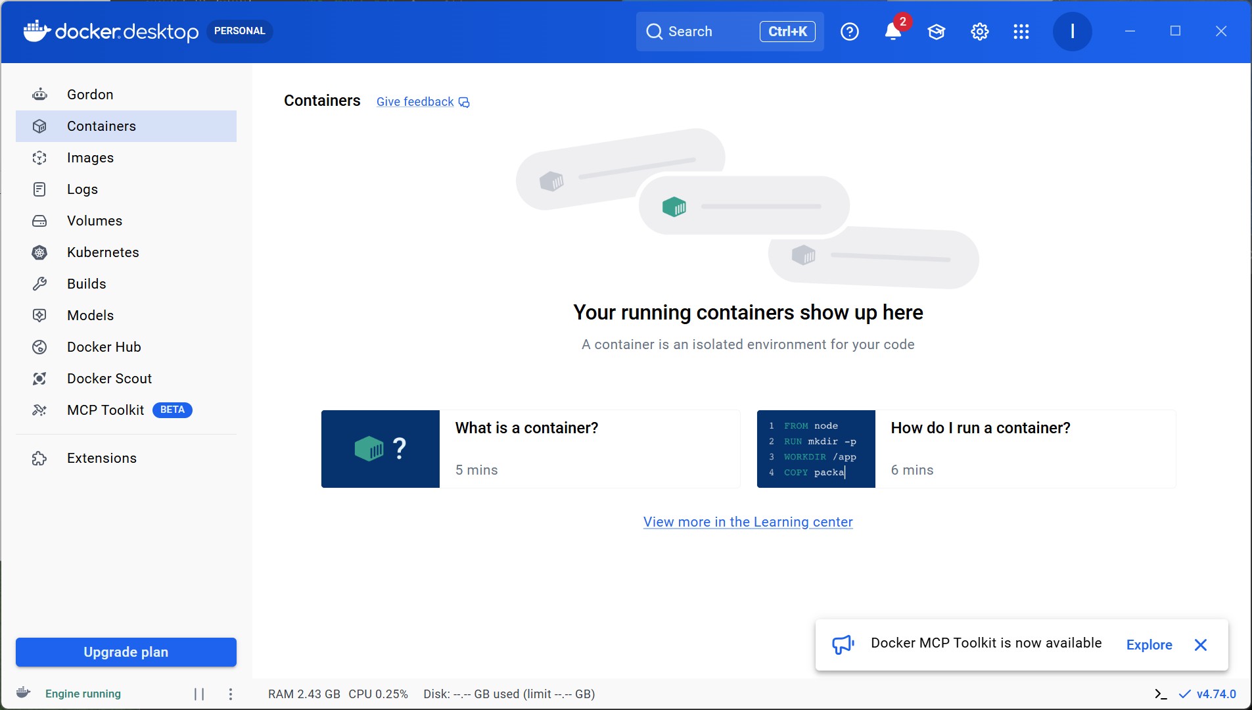Click the Dockerfile code thumbnail
The width and height of the screenshot is (1252, 710).
(816, 449)
